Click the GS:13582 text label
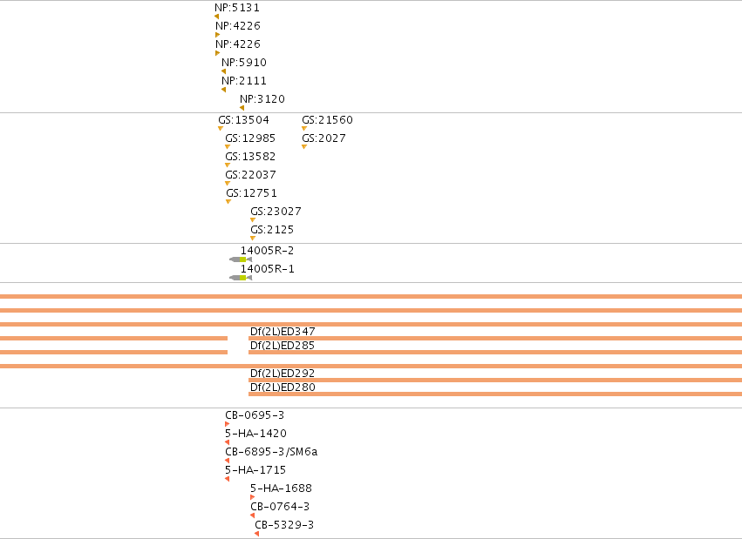The width and height of the screenshot is (742, 539). (250, 157)
